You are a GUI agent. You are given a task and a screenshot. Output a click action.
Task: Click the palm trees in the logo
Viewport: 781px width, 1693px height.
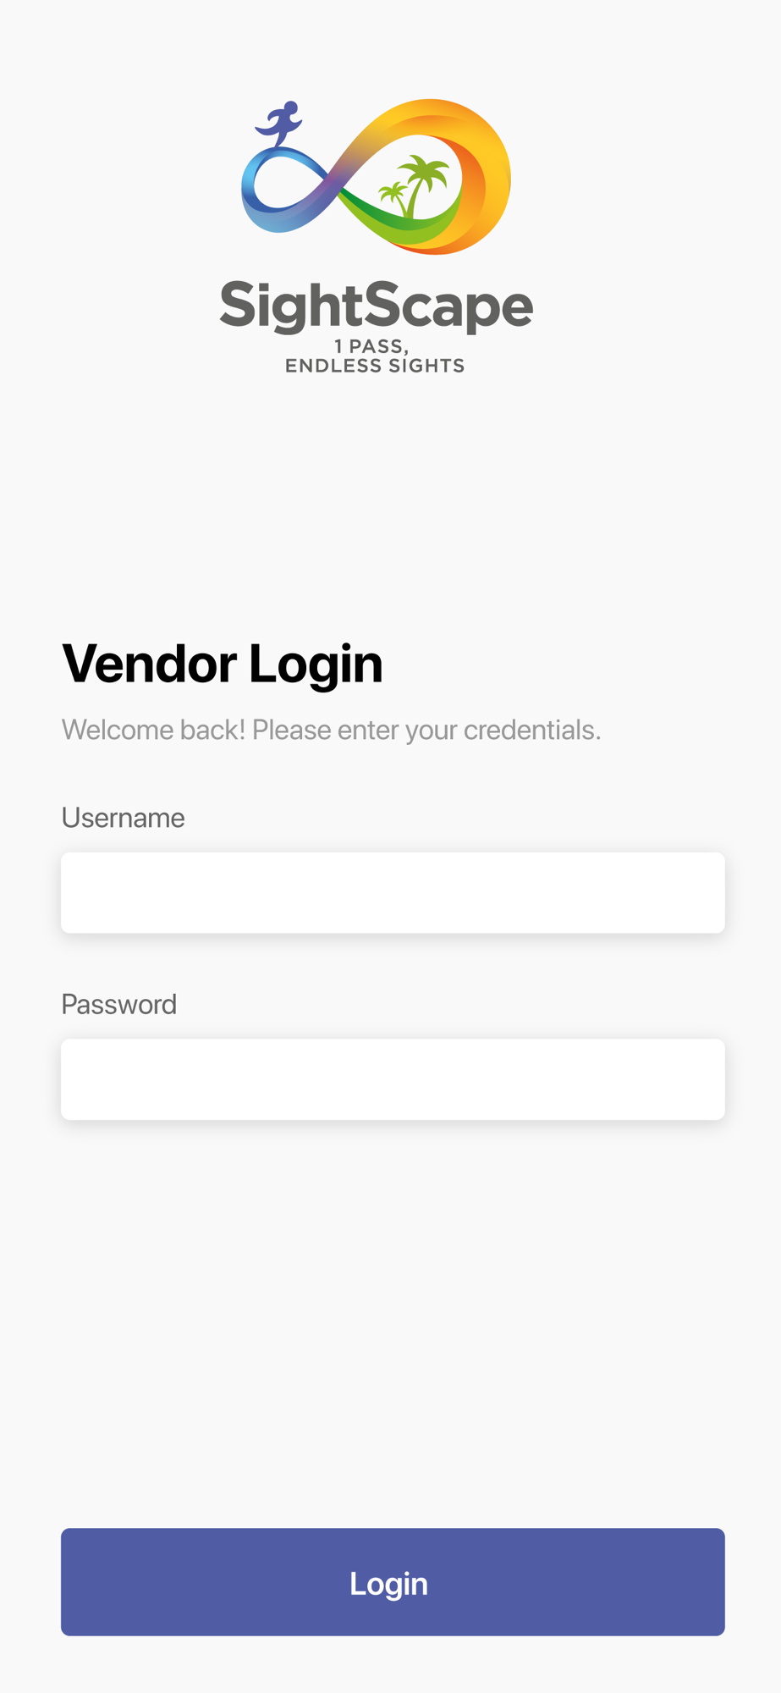(414, 186)
